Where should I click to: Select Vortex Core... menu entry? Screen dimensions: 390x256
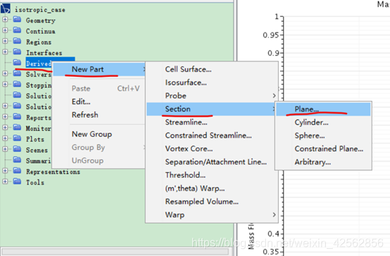click(212, 149)
